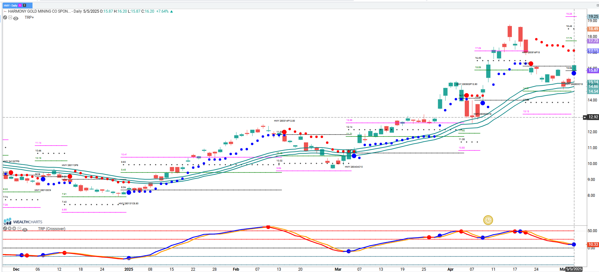Remove the TRP (Crossover) indicator
599x272 pixels.
coord(5,229)
